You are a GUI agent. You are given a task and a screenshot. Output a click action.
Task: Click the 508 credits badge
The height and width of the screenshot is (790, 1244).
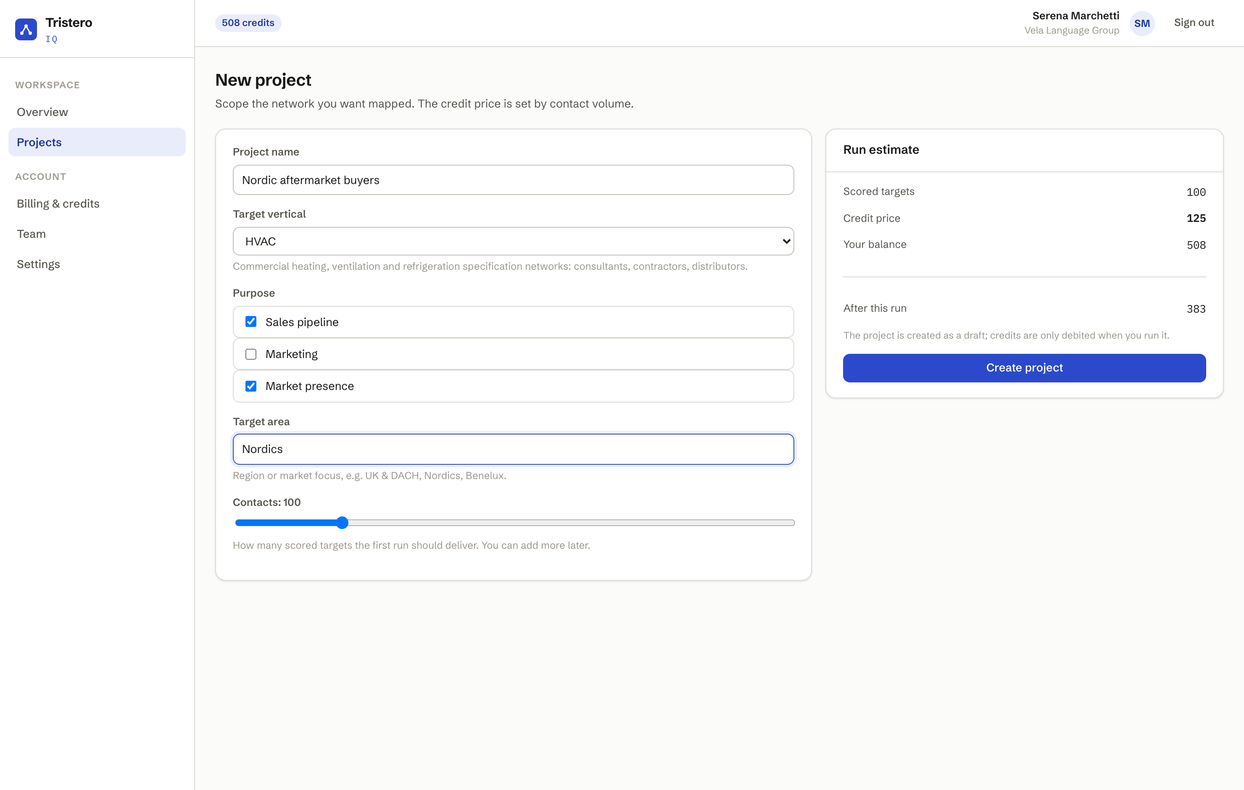(248, 23)
